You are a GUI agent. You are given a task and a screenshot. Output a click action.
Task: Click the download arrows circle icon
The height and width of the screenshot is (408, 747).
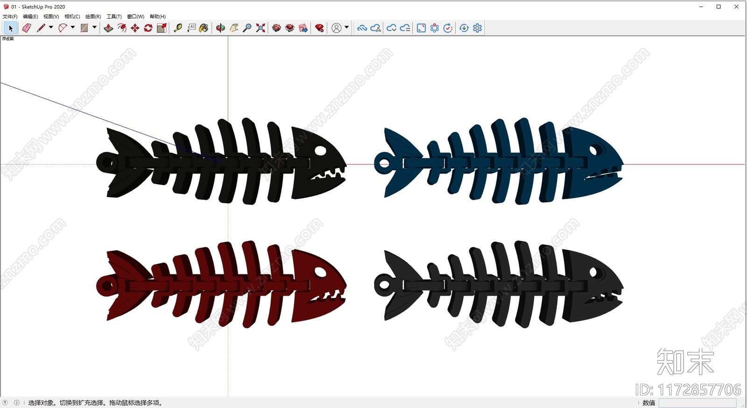pos(464,28)
